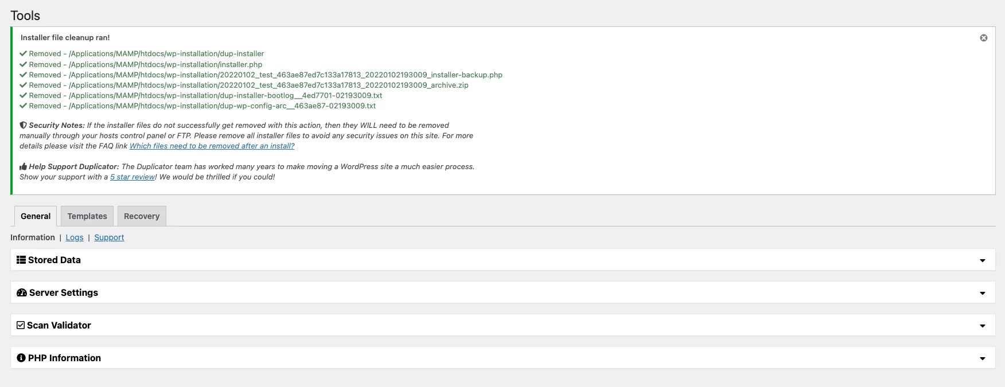Click 'Installer file cleanup ran!' heading
Viewport: 1005px width, 387px height.
click(x=65, y=37)
